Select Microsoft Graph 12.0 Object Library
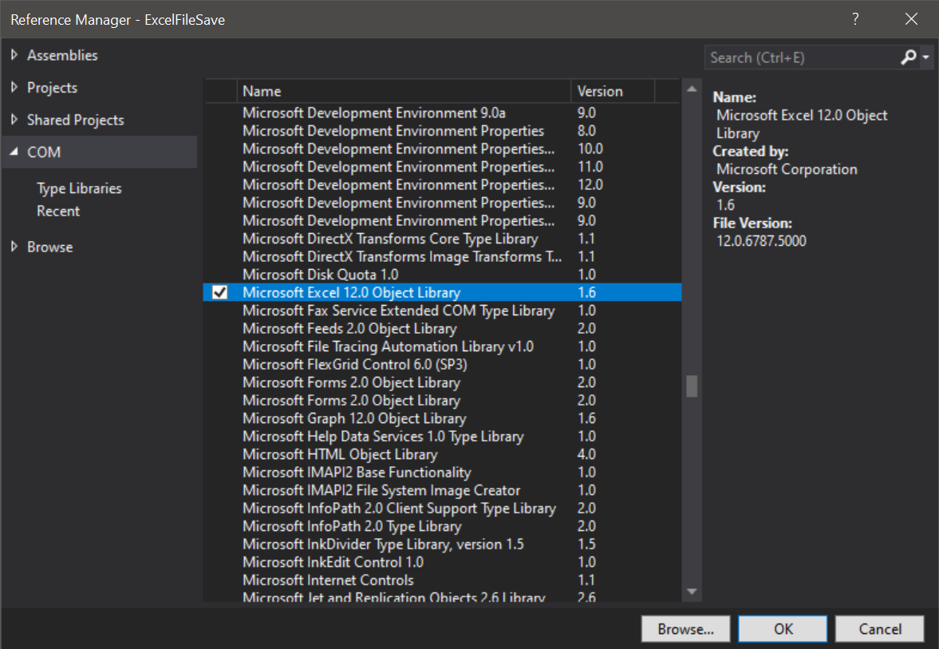 442,418
